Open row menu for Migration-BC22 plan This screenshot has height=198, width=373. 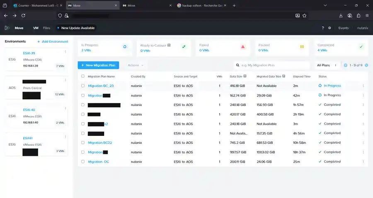pos(363,142)
